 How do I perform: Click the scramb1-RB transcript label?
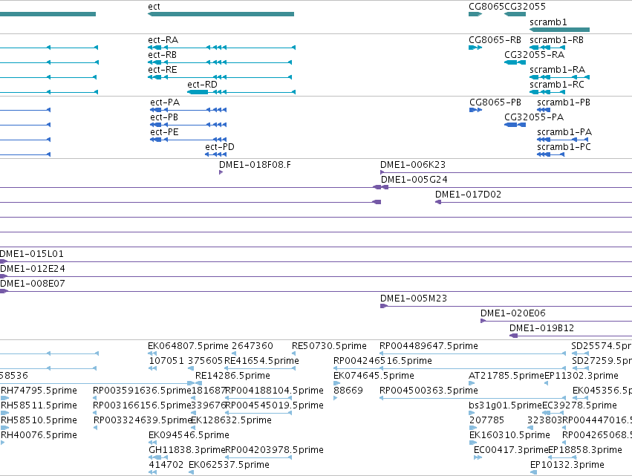(x=557, y=40)
